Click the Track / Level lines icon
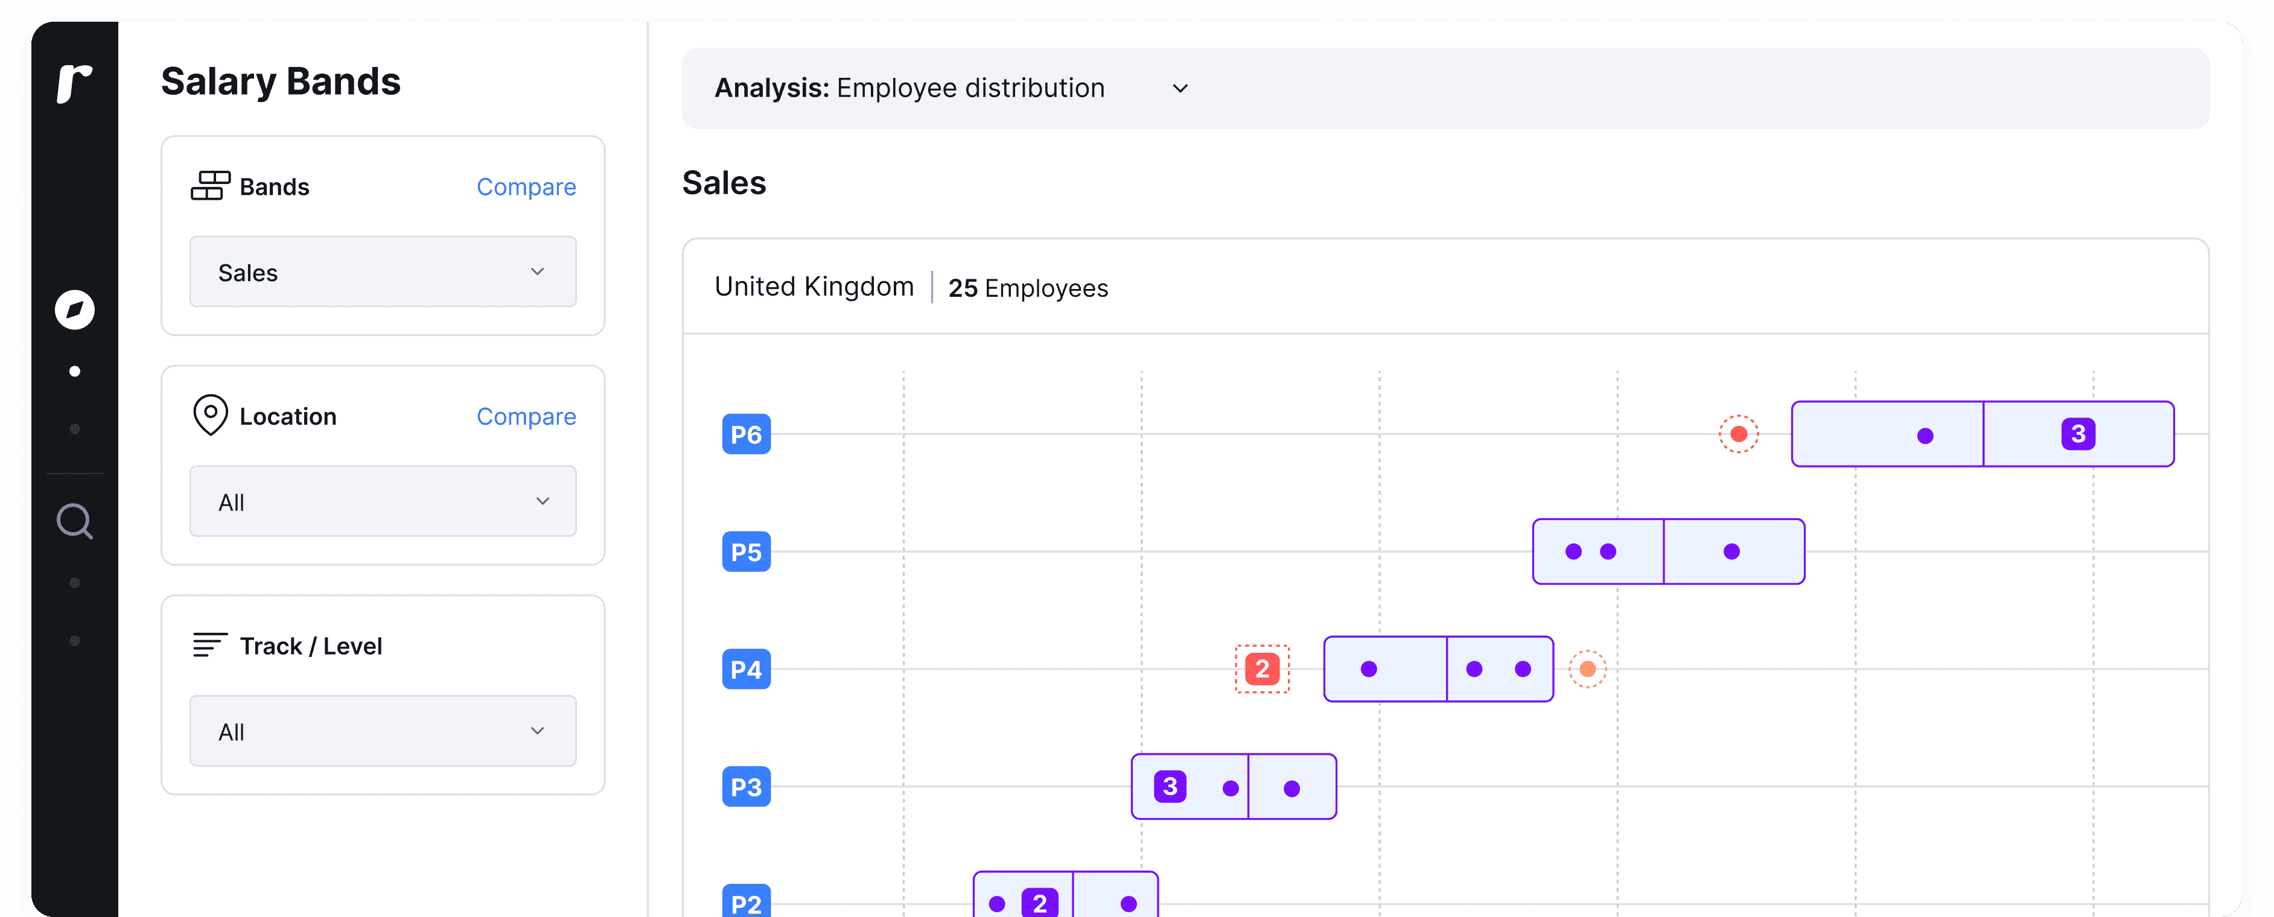 point(210,645)
